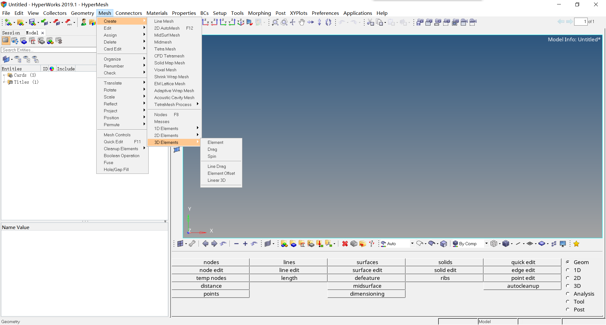The height and width of the screenshot is (325, 606).
Task: Open the Geometry menu in menu bar
Action: pos(82,13)
